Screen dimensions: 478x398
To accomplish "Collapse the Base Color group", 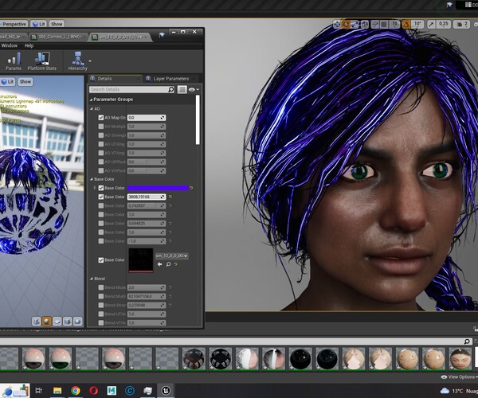I will point(91,179).
